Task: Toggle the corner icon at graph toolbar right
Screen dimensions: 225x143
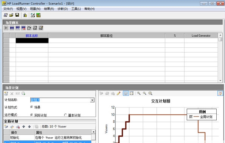Action: point(220,93)
